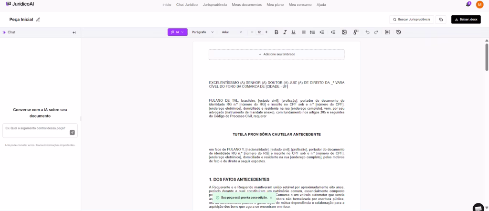Screen dimensions: 489x211
Task: Open the version history icon
Action: tap(399, 32)
